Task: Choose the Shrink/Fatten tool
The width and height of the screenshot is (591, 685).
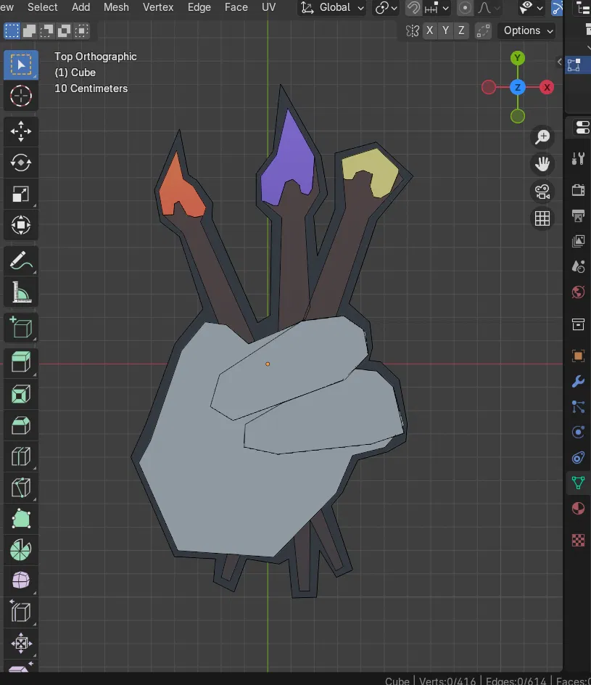Action: [21, 643]
